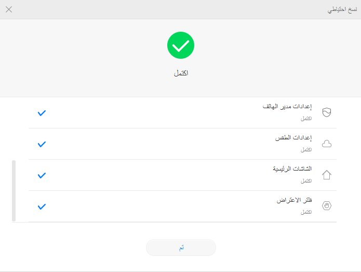This screenshot has height=272, width=361.
Task: Select the فلتر الاعتراض list row title
Action: tap(294, 200)
